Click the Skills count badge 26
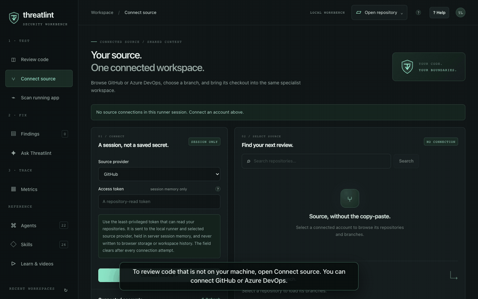The image size is (478, 299). click(63, 244)
